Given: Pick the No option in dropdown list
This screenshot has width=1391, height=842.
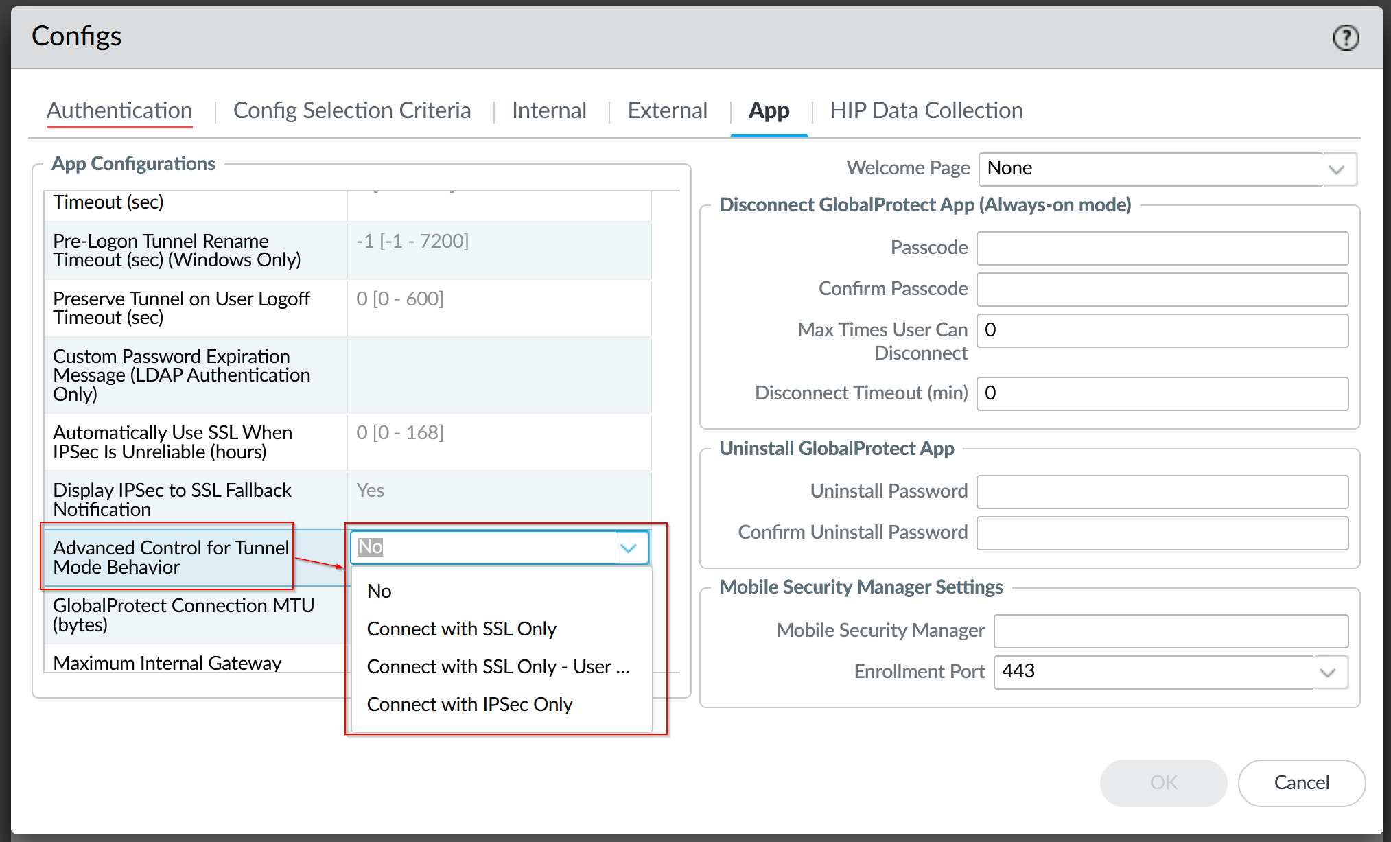Looking at the screenshot, I should (x=379, y=591).
